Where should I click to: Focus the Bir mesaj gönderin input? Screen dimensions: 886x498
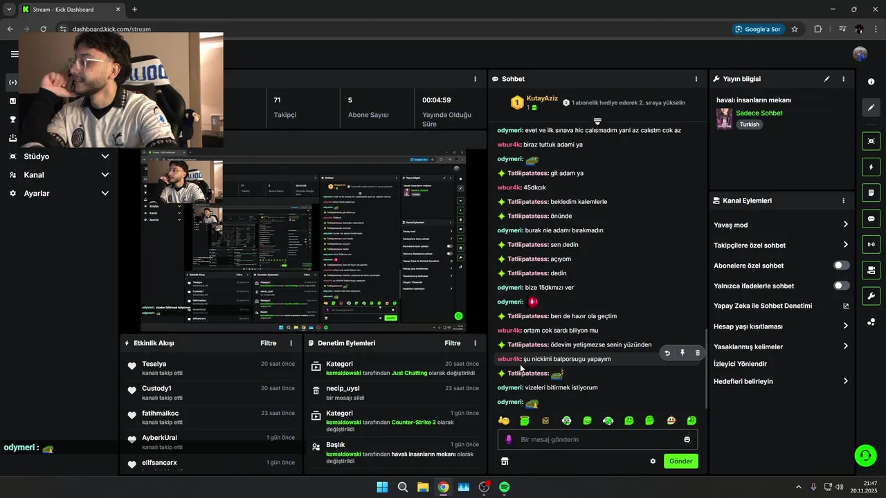(x=597, y=439)
